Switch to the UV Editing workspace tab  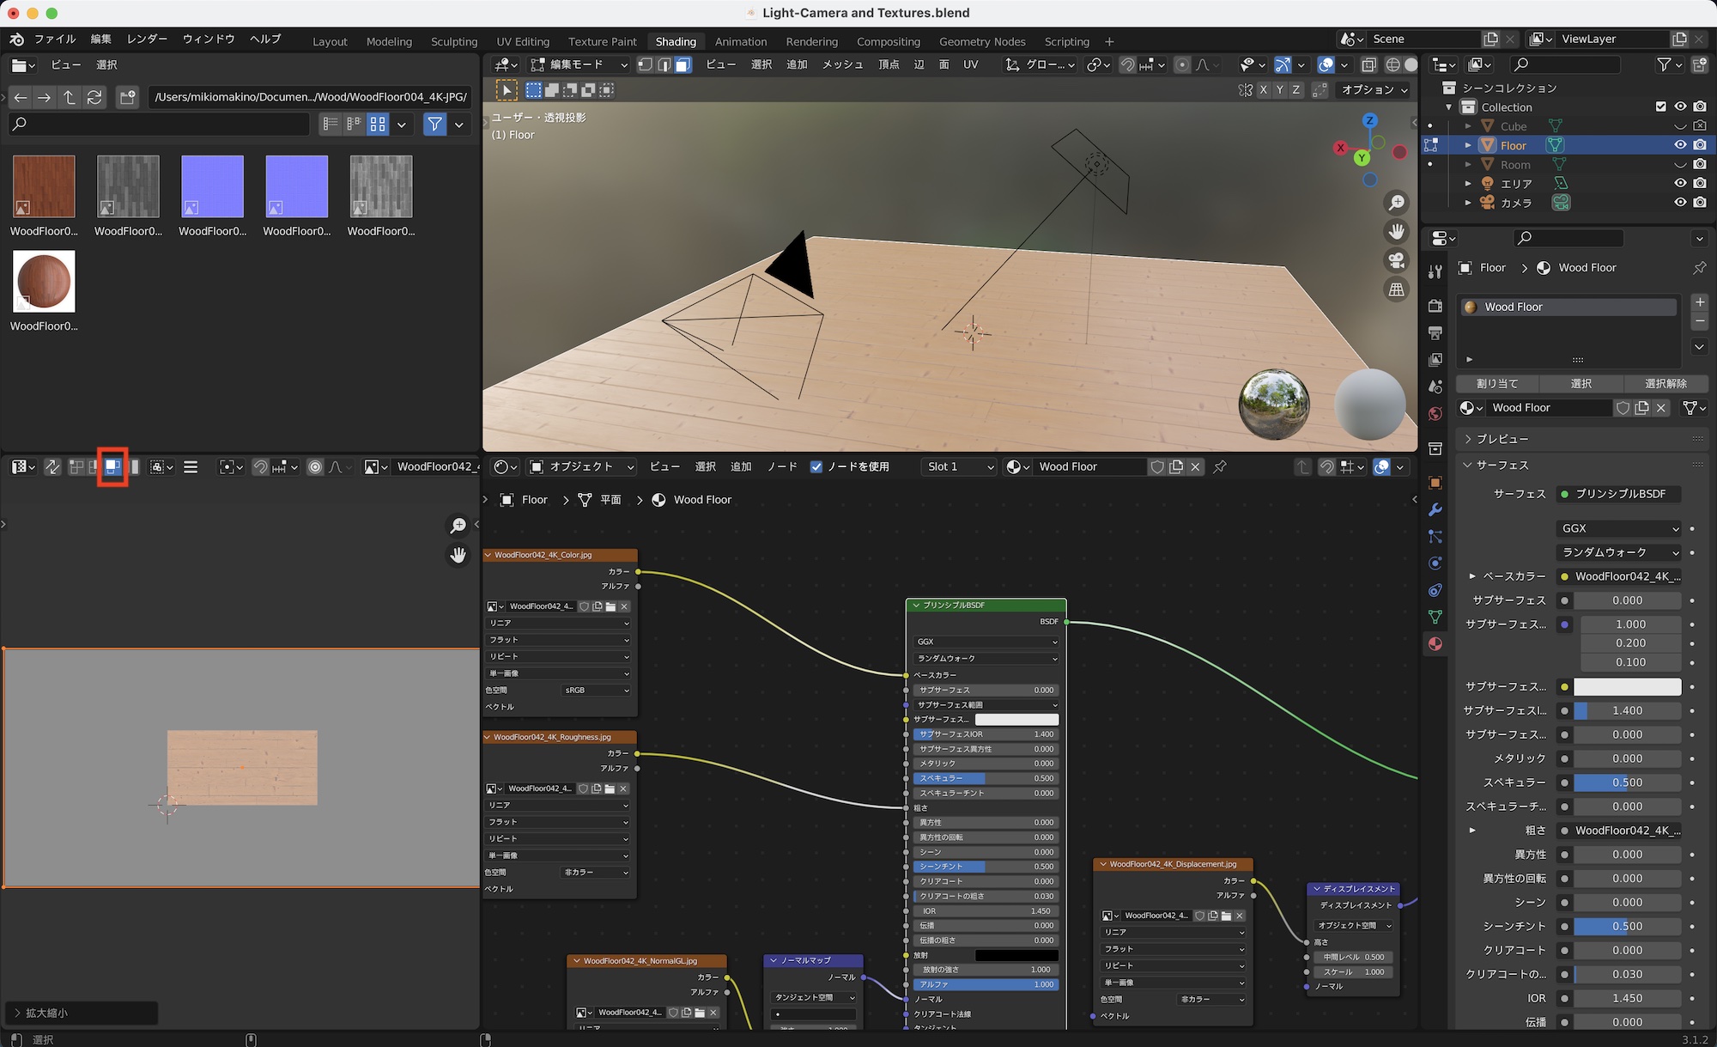[x=522, y=41]
